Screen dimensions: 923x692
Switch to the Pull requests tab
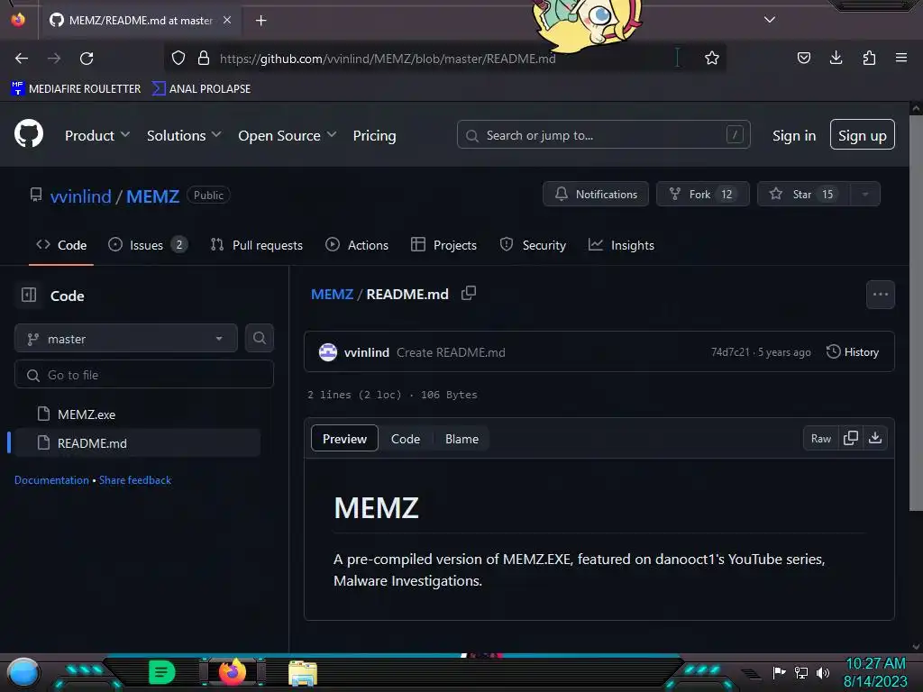pos(257,245)
